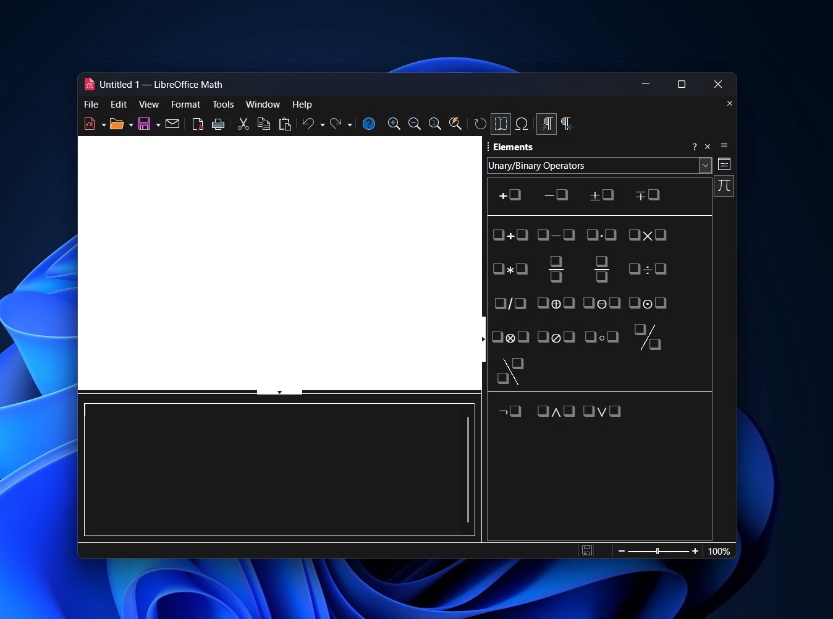
Task: Insert the asterisk multiplication element
Action: point(510,269)
